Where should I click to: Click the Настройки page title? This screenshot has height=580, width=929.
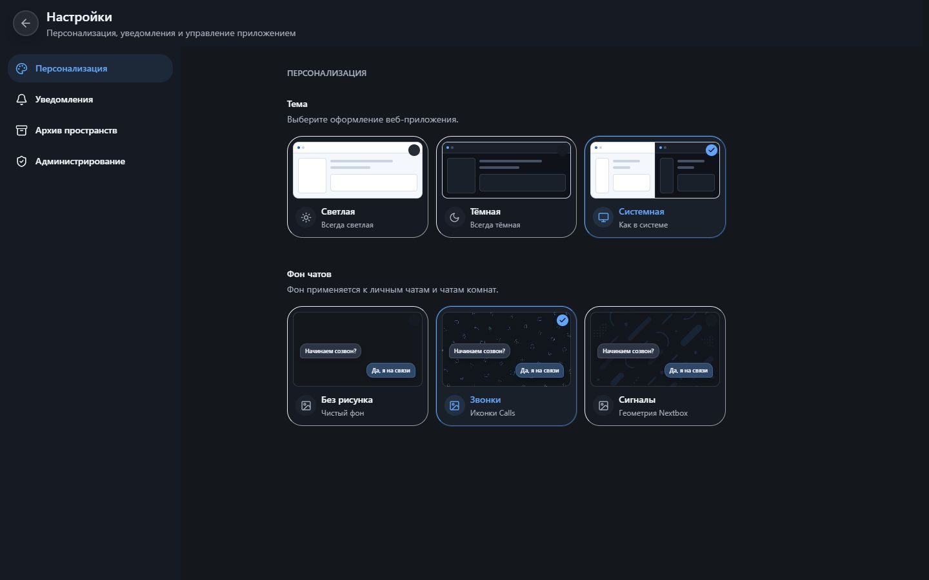tap(79, 17)
